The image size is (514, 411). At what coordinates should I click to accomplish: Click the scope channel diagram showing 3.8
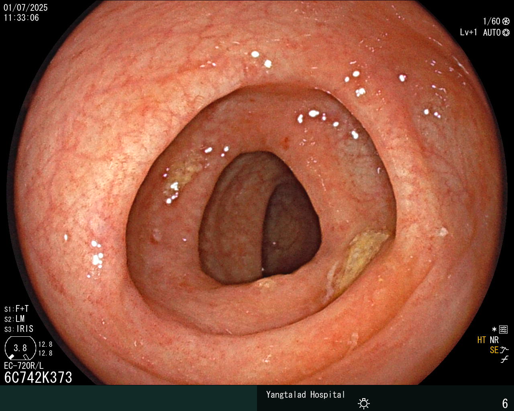point(20,348)
